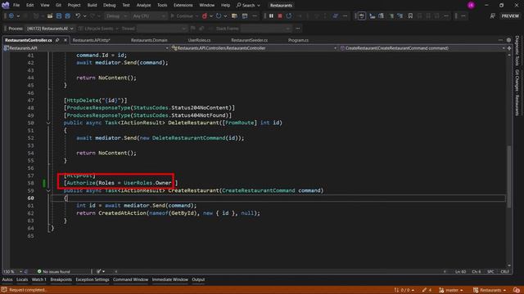
Task: Click the Save toolbar icon
Action: 59,16
